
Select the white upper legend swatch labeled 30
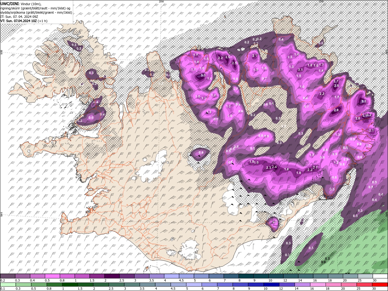click(x=380, y=276)
